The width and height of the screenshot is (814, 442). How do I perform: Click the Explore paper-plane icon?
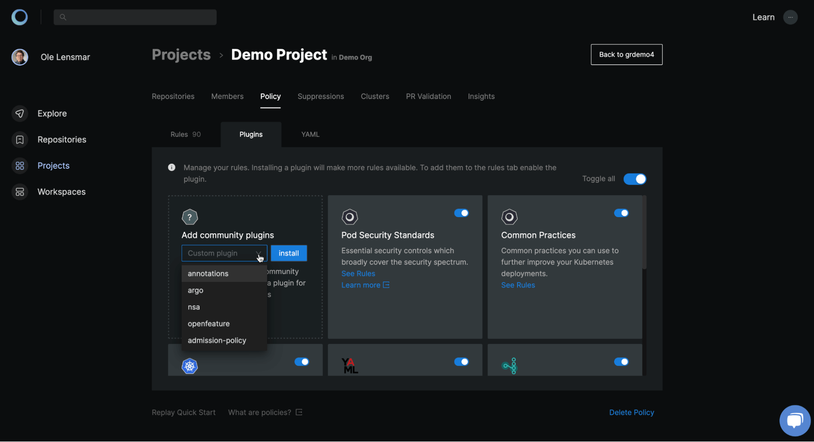[20, 114]
